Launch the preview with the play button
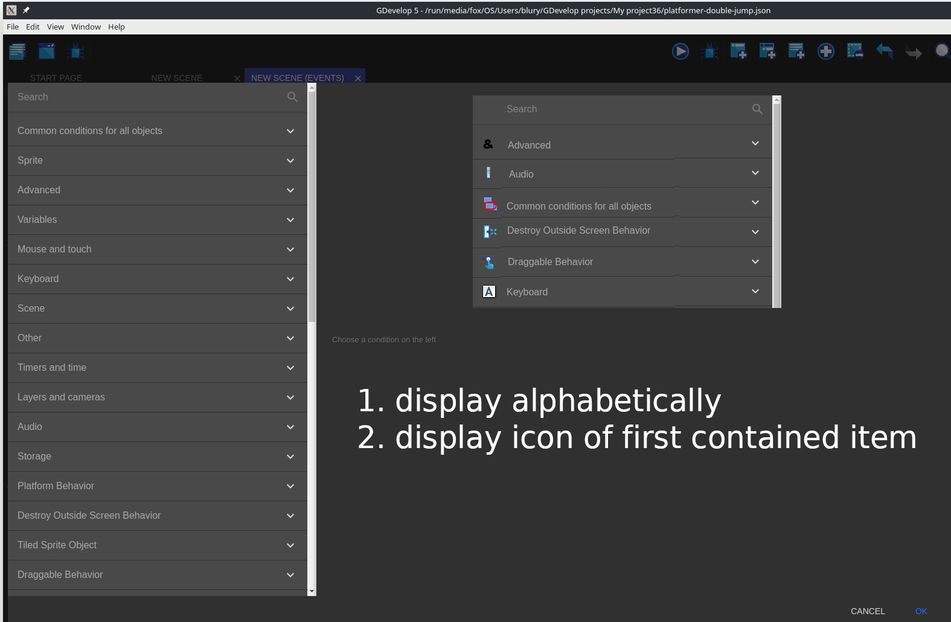The image size is (951, 622). point(680,52)
